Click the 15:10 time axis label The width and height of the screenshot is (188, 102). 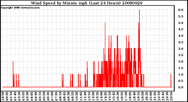[110, 96]
